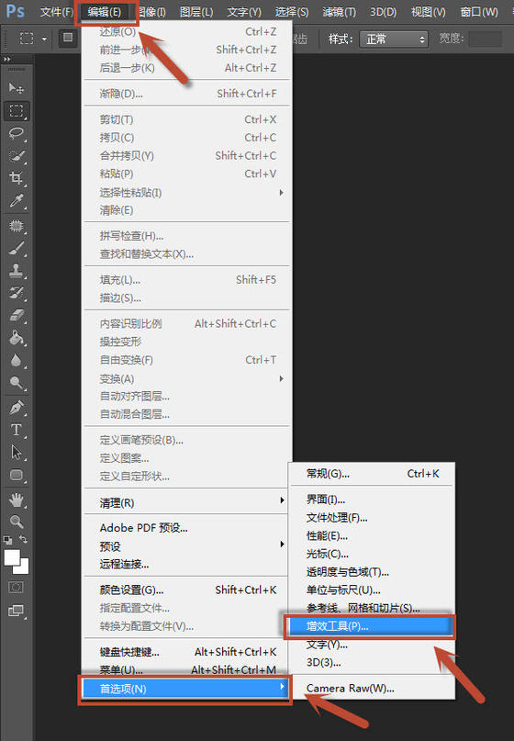
Task: Select the Eyedropper tool
Action: pos(17,201)
